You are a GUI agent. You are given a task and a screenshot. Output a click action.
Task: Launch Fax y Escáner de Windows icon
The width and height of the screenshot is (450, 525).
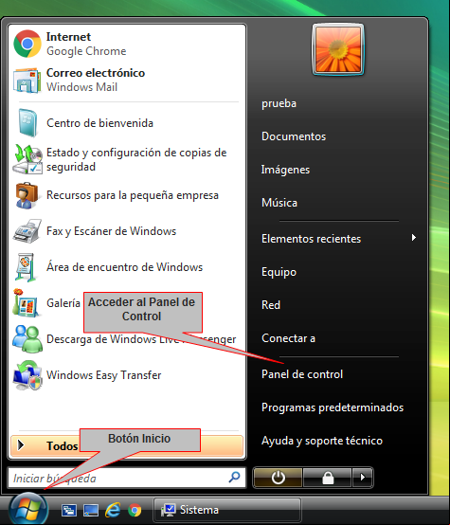(x=27, y=231)
